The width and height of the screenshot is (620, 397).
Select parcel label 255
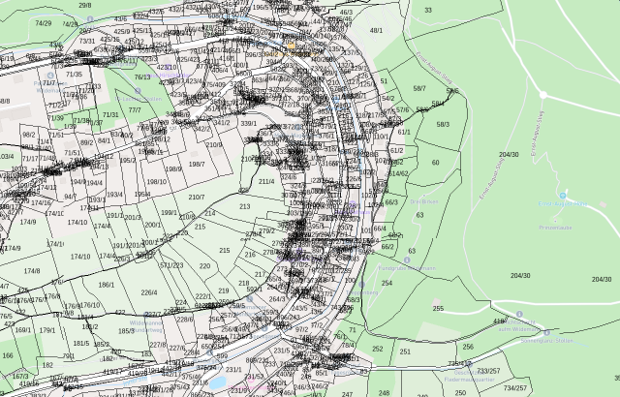point(438,309)
